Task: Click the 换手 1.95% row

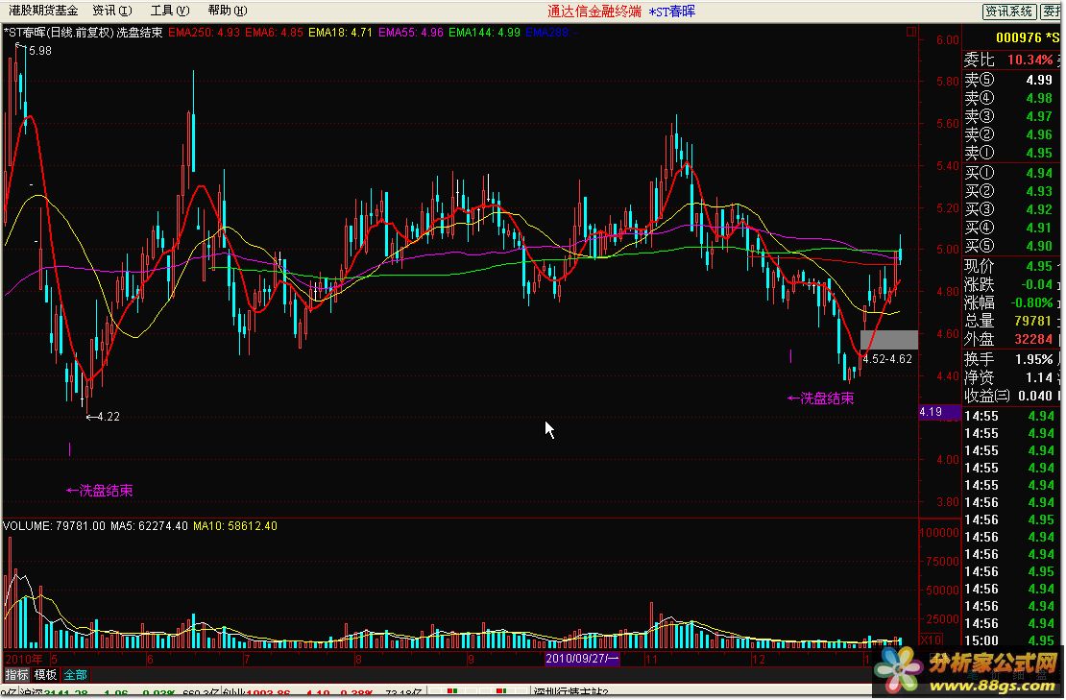Action: [x=1011, y=359]
